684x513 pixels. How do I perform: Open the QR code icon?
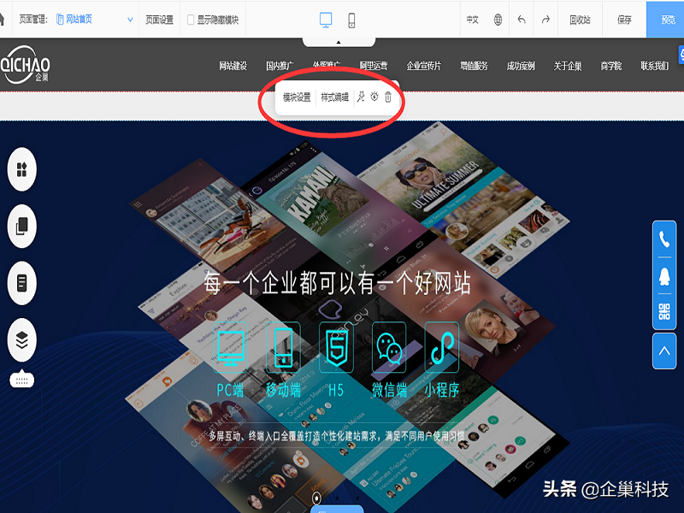point(664,311)
